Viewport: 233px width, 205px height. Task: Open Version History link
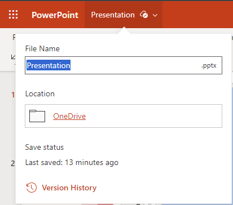coord(69,188)
